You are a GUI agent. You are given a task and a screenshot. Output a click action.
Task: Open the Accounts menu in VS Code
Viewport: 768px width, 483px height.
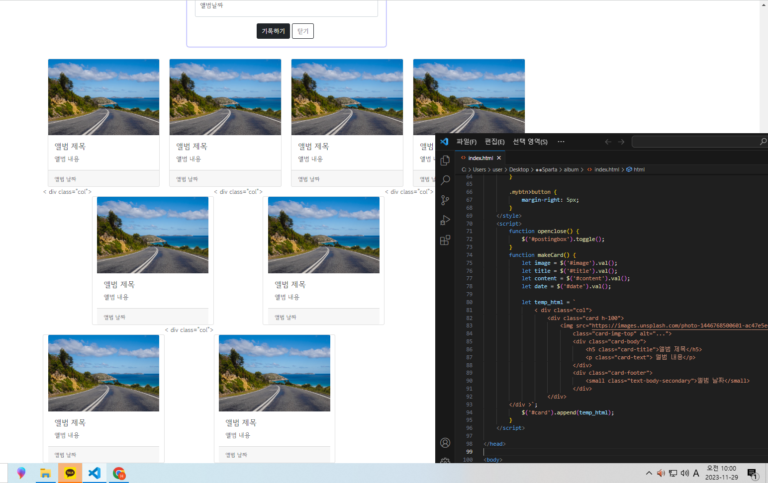coord(445,443)
